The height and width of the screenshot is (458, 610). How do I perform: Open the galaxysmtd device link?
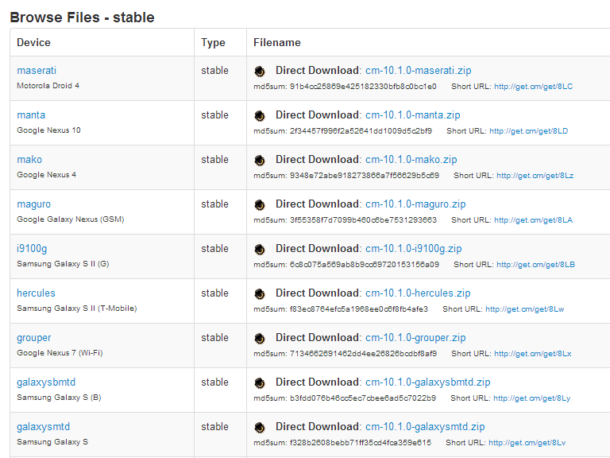pyautogui.click(x=43, y=427)
